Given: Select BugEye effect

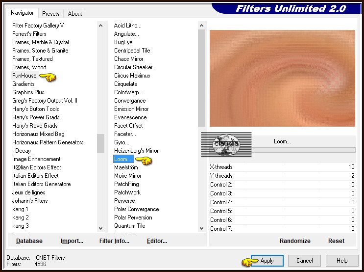Looking at the screenshot, I should [x=123, y=42].
